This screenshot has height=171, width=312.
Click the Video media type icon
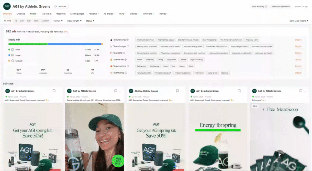pos(13,50)
